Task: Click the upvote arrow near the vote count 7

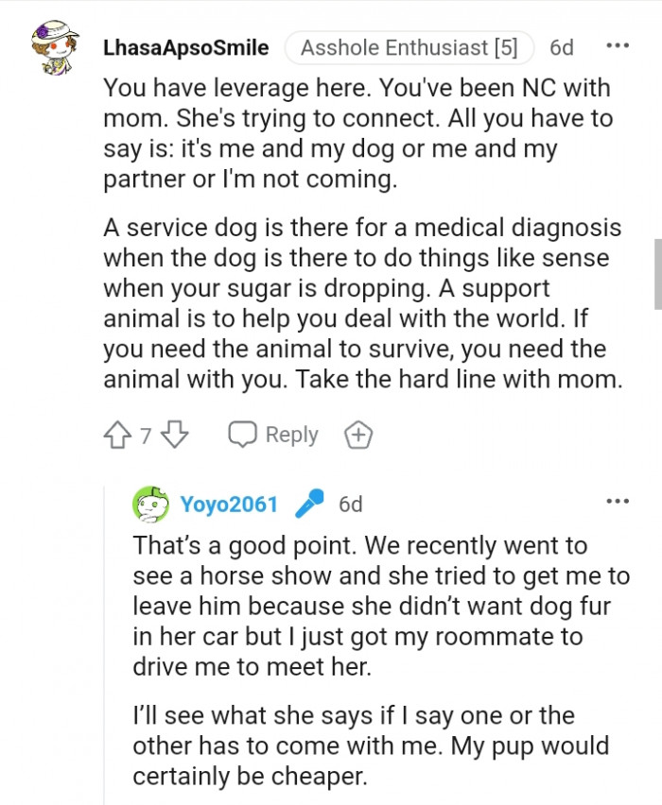Action: (116, 435)
